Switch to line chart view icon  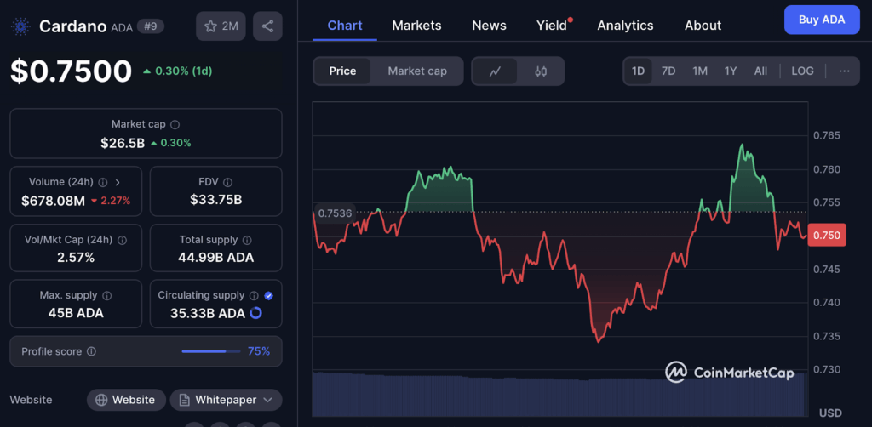496,71
